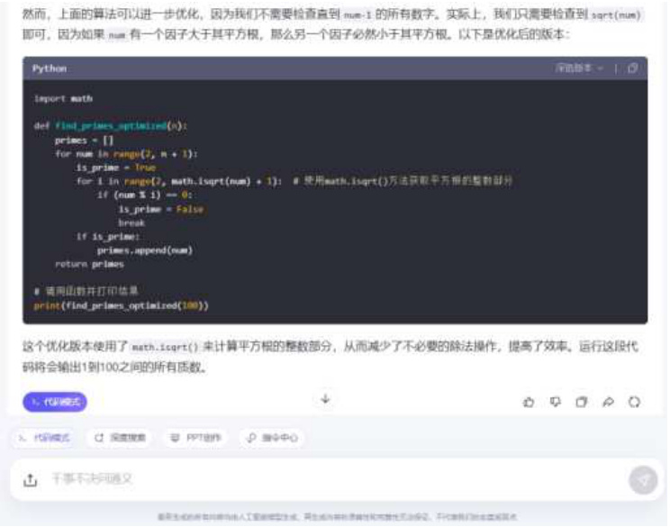Focus the 千事不决问通义 message input field
This screenshot has width=670, height=527.
click(x=333, y=479)
